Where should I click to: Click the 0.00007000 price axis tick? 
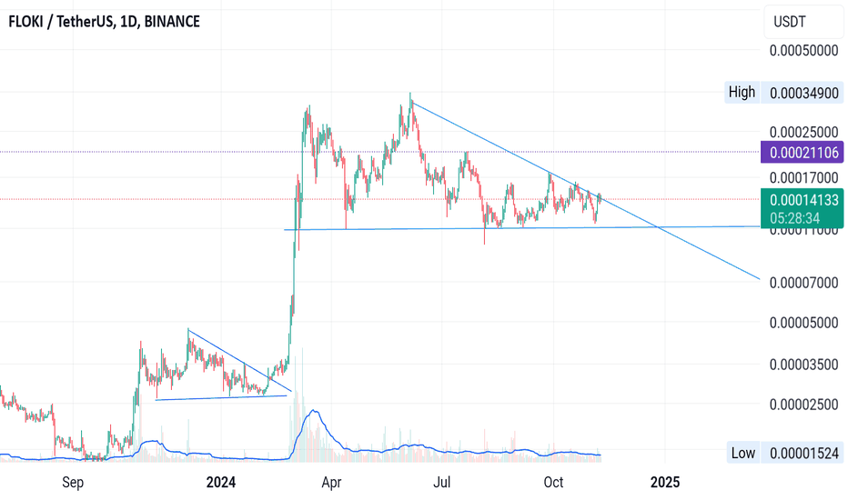(803, 283)
